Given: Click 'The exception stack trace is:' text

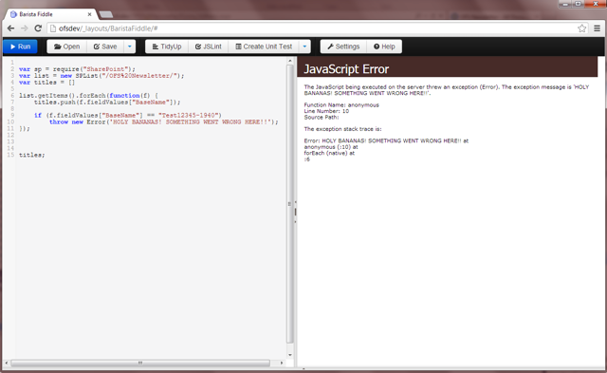Looking at the screenshot, I should click(342, 129).
